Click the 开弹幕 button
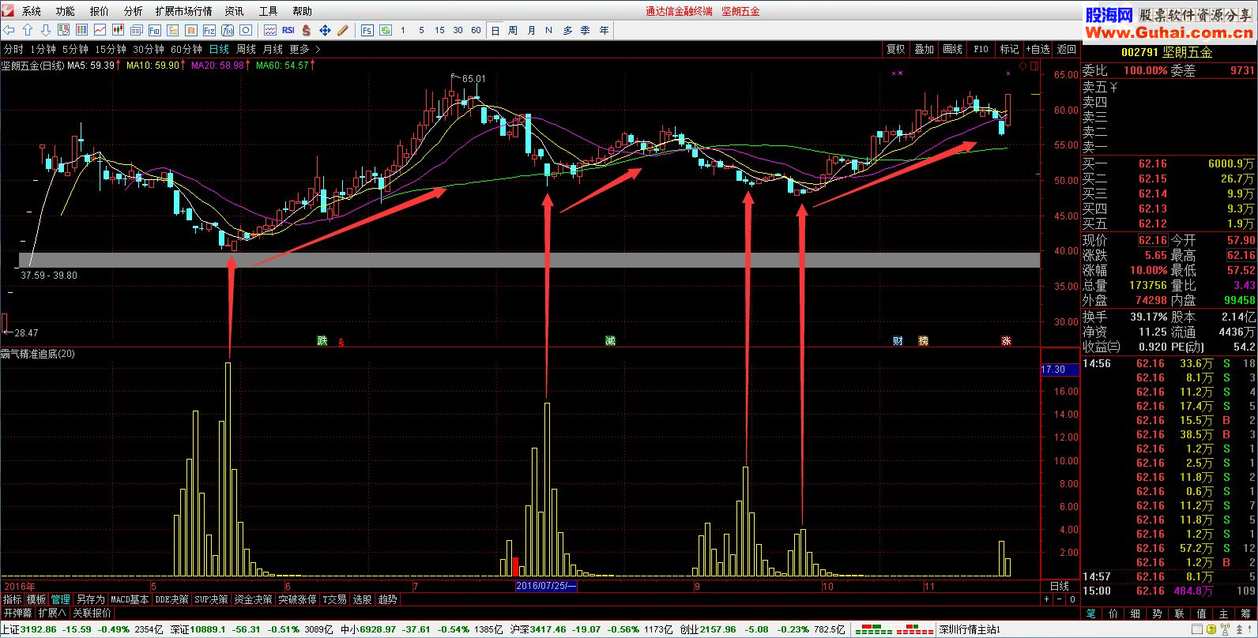1258x638 pixels. tap(17, 613)
